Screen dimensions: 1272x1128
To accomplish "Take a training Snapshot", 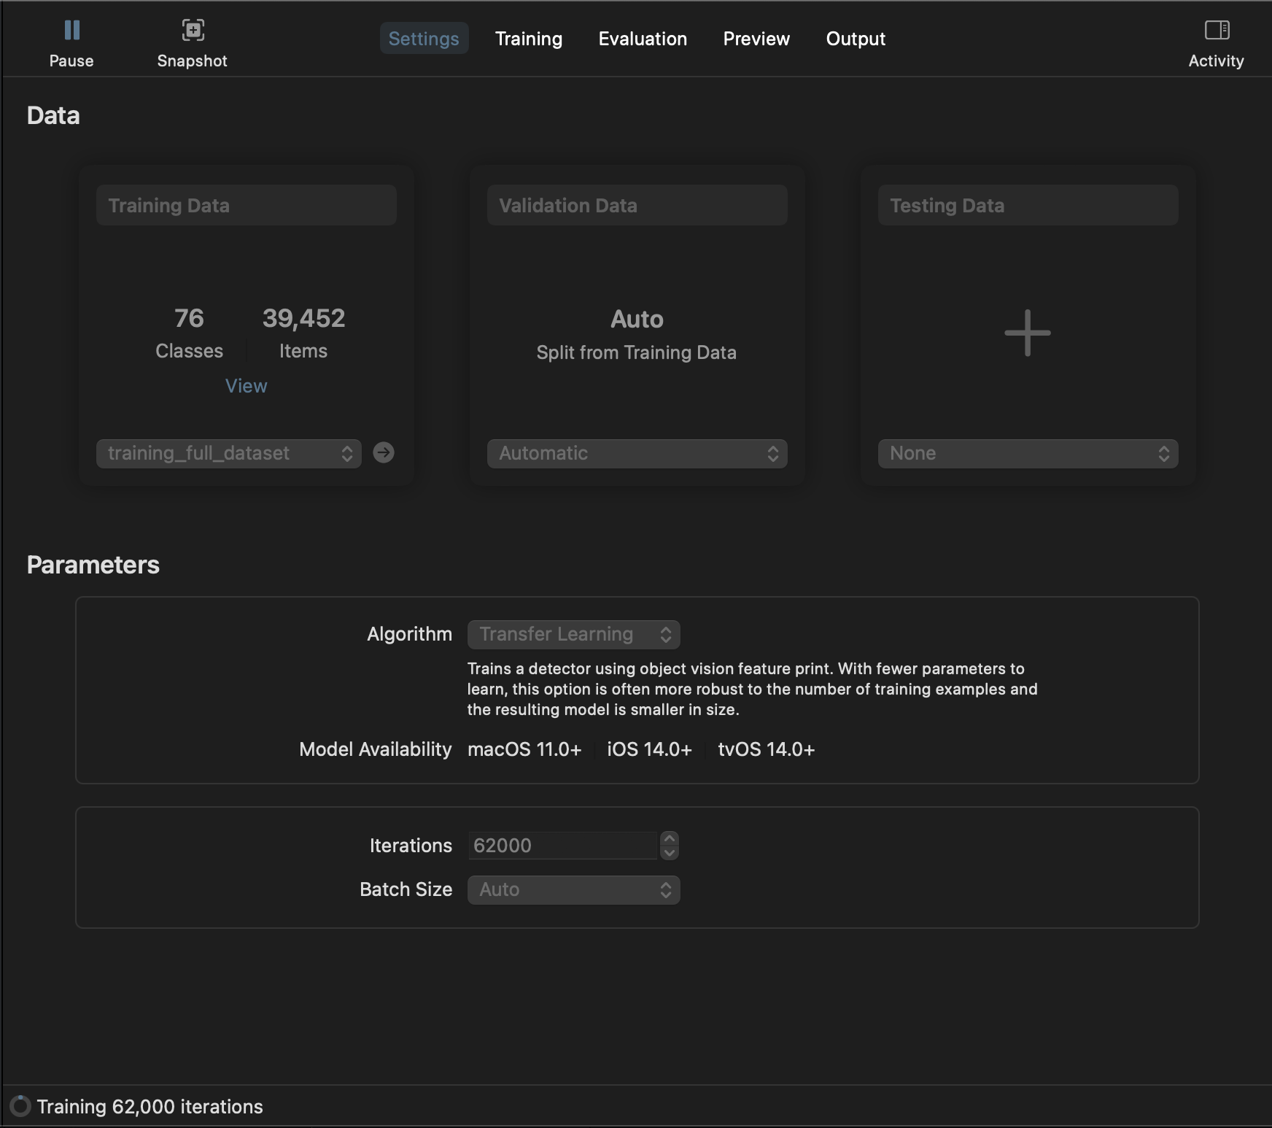I will pos(192,42).
